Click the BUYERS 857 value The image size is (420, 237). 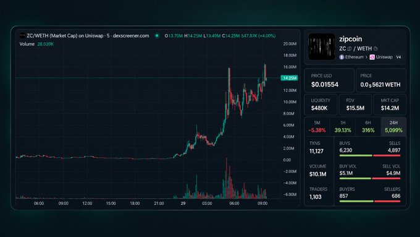(343, 196)
